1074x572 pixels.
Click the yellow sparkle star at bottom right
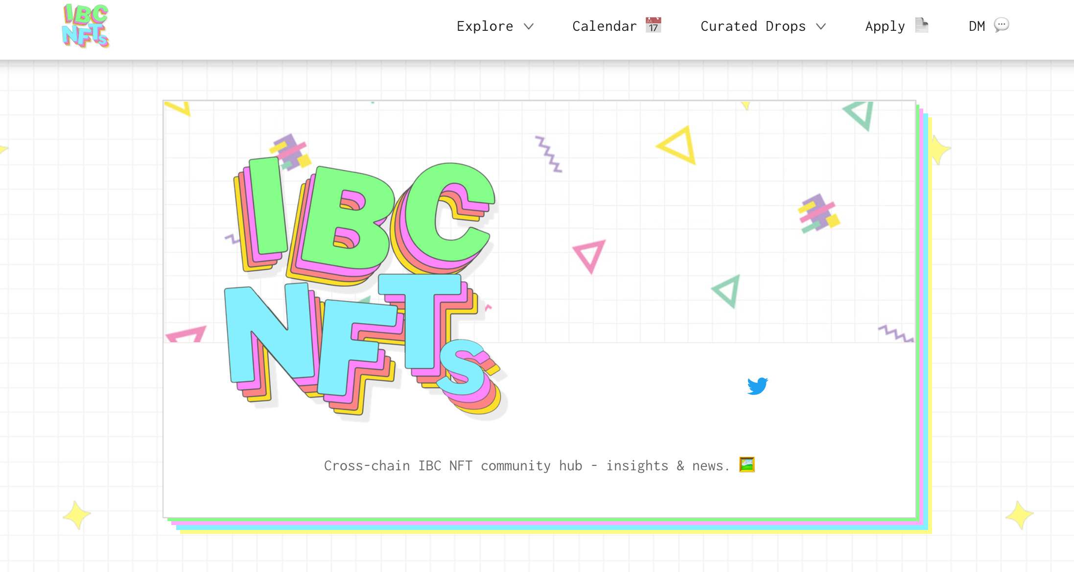pyautogui.click(x=1020, y=515)
